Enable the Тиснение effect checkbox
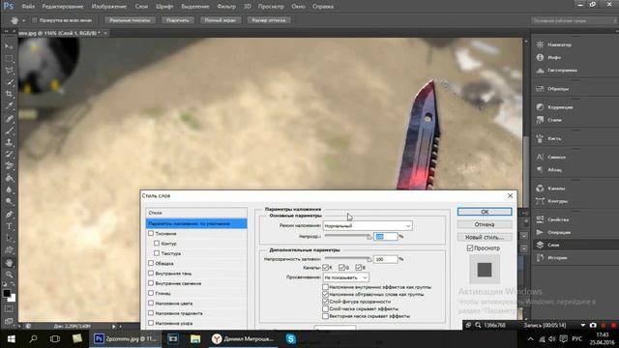The image size is (619, 348). click(151, 233)
